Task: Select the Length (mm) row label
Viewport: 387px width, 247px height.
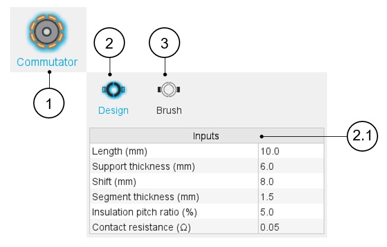Action: [120, 151]
